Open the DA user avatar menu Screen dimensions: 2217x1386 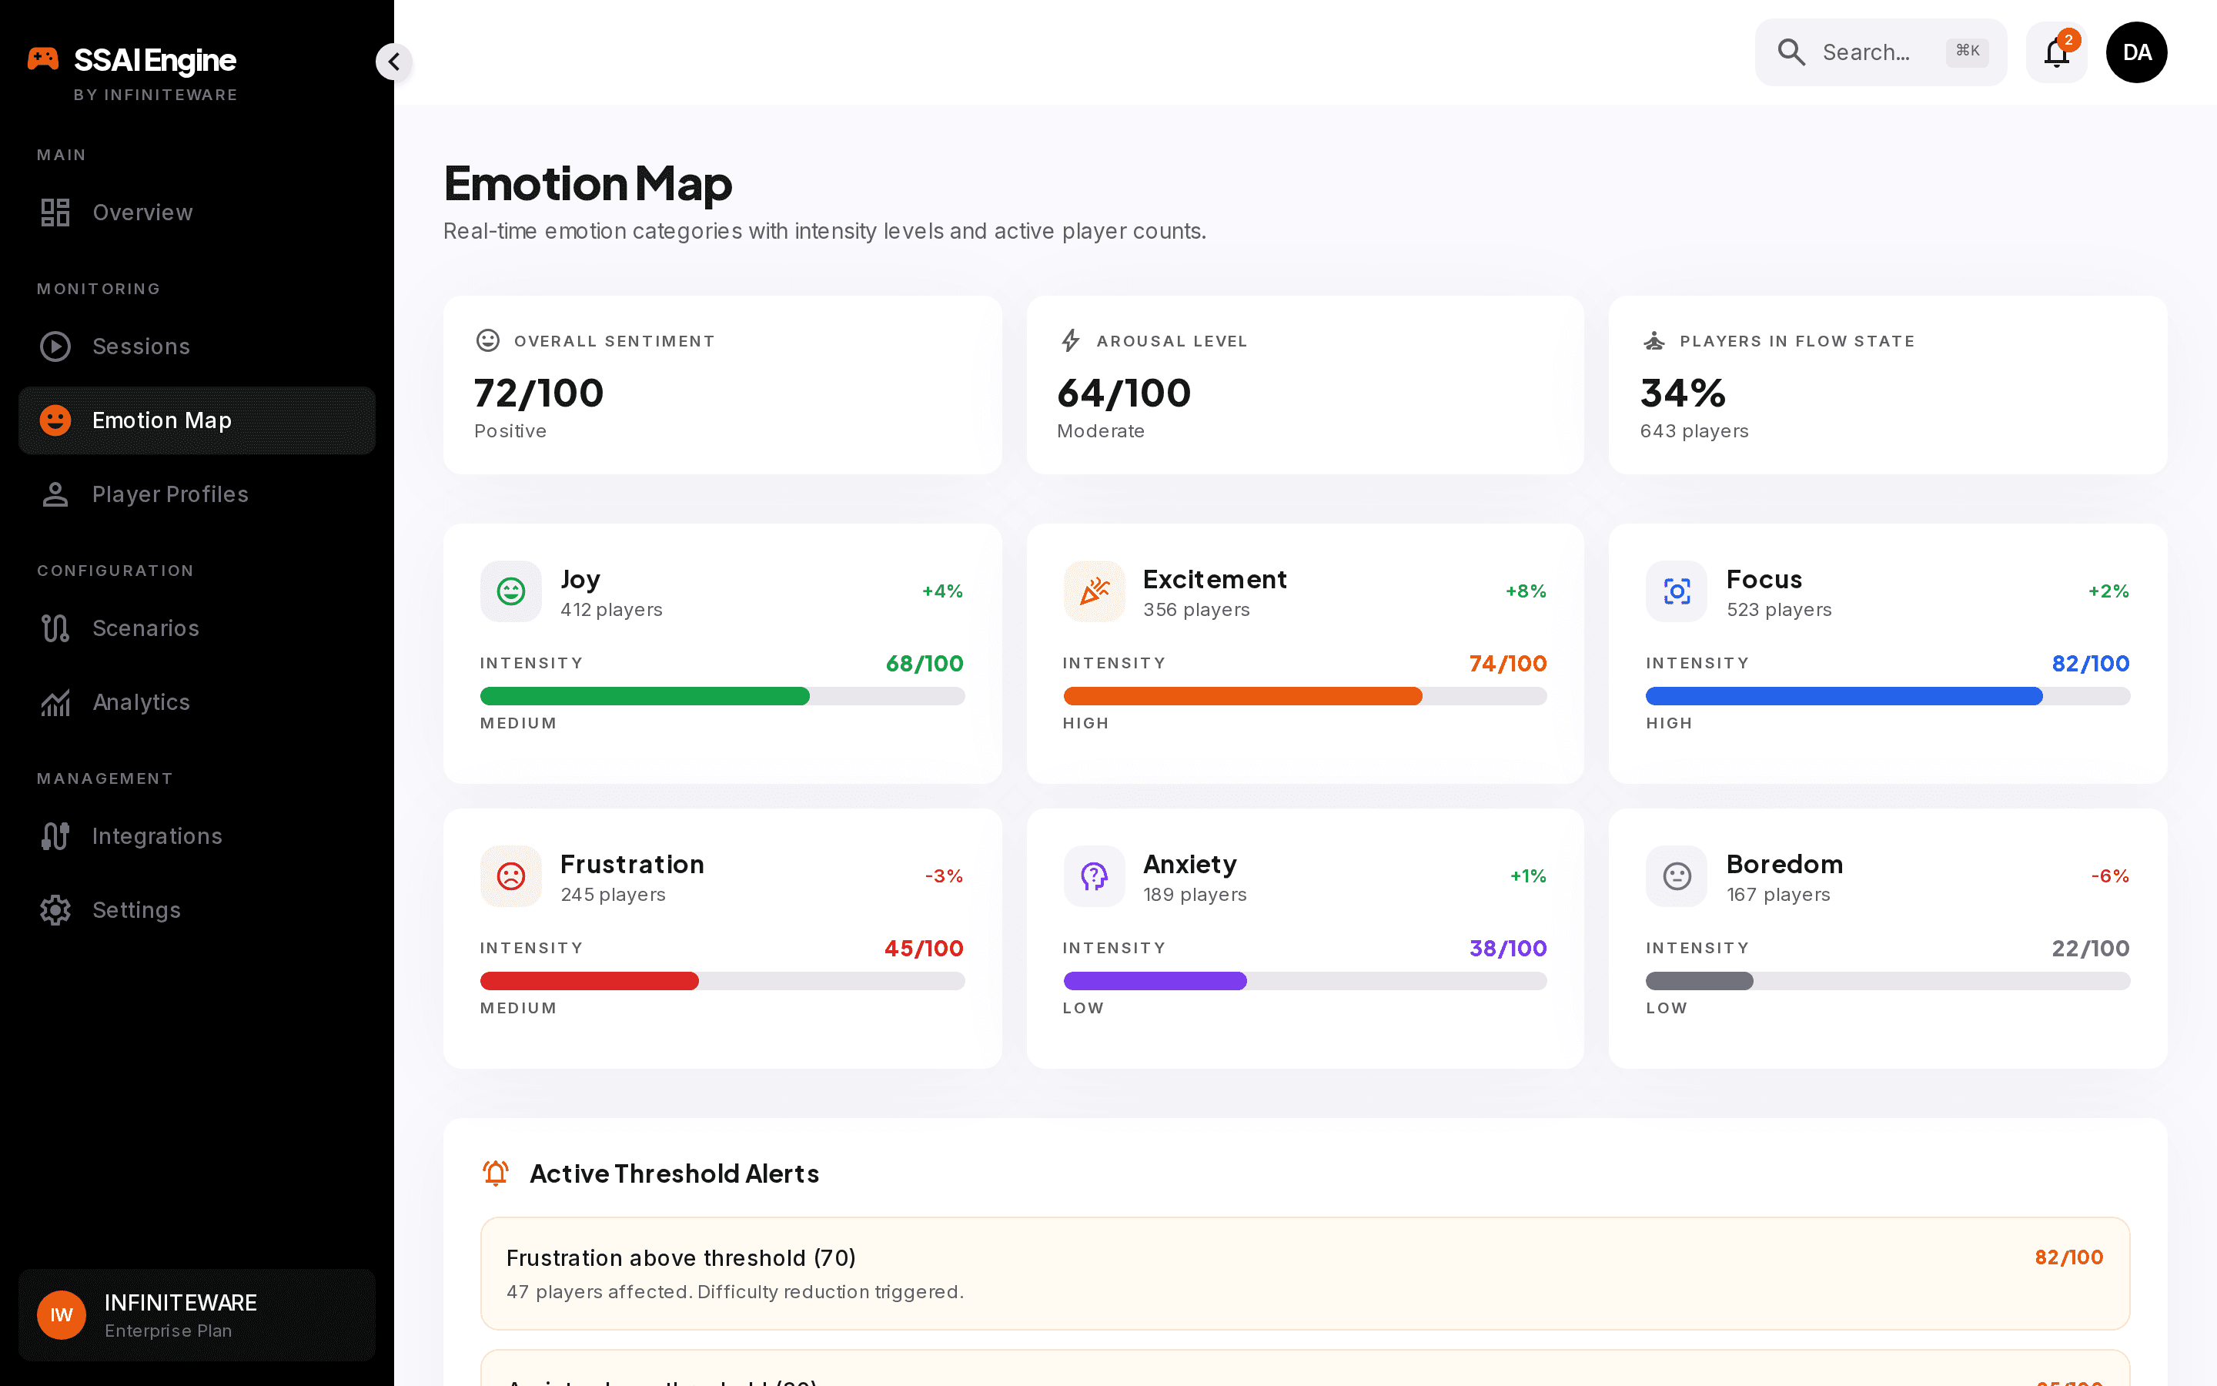coord(2136,52)
